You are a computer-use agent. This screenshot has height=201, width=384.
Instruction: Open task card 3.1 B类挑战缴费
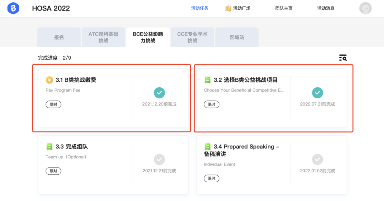pos(113,98)
